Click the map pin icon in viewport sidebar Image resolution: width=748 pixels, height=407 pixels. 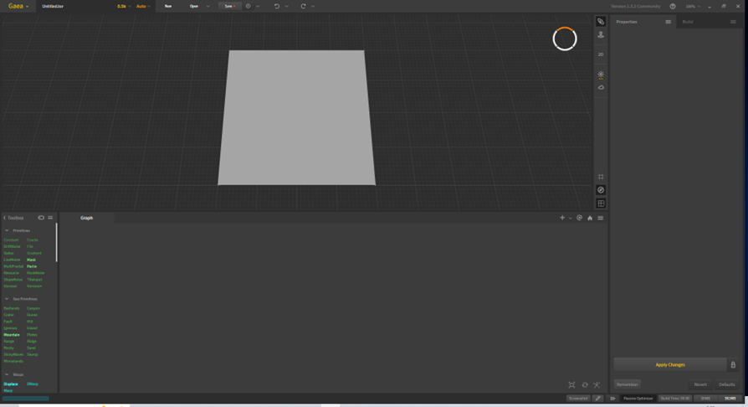pos(601,35)
